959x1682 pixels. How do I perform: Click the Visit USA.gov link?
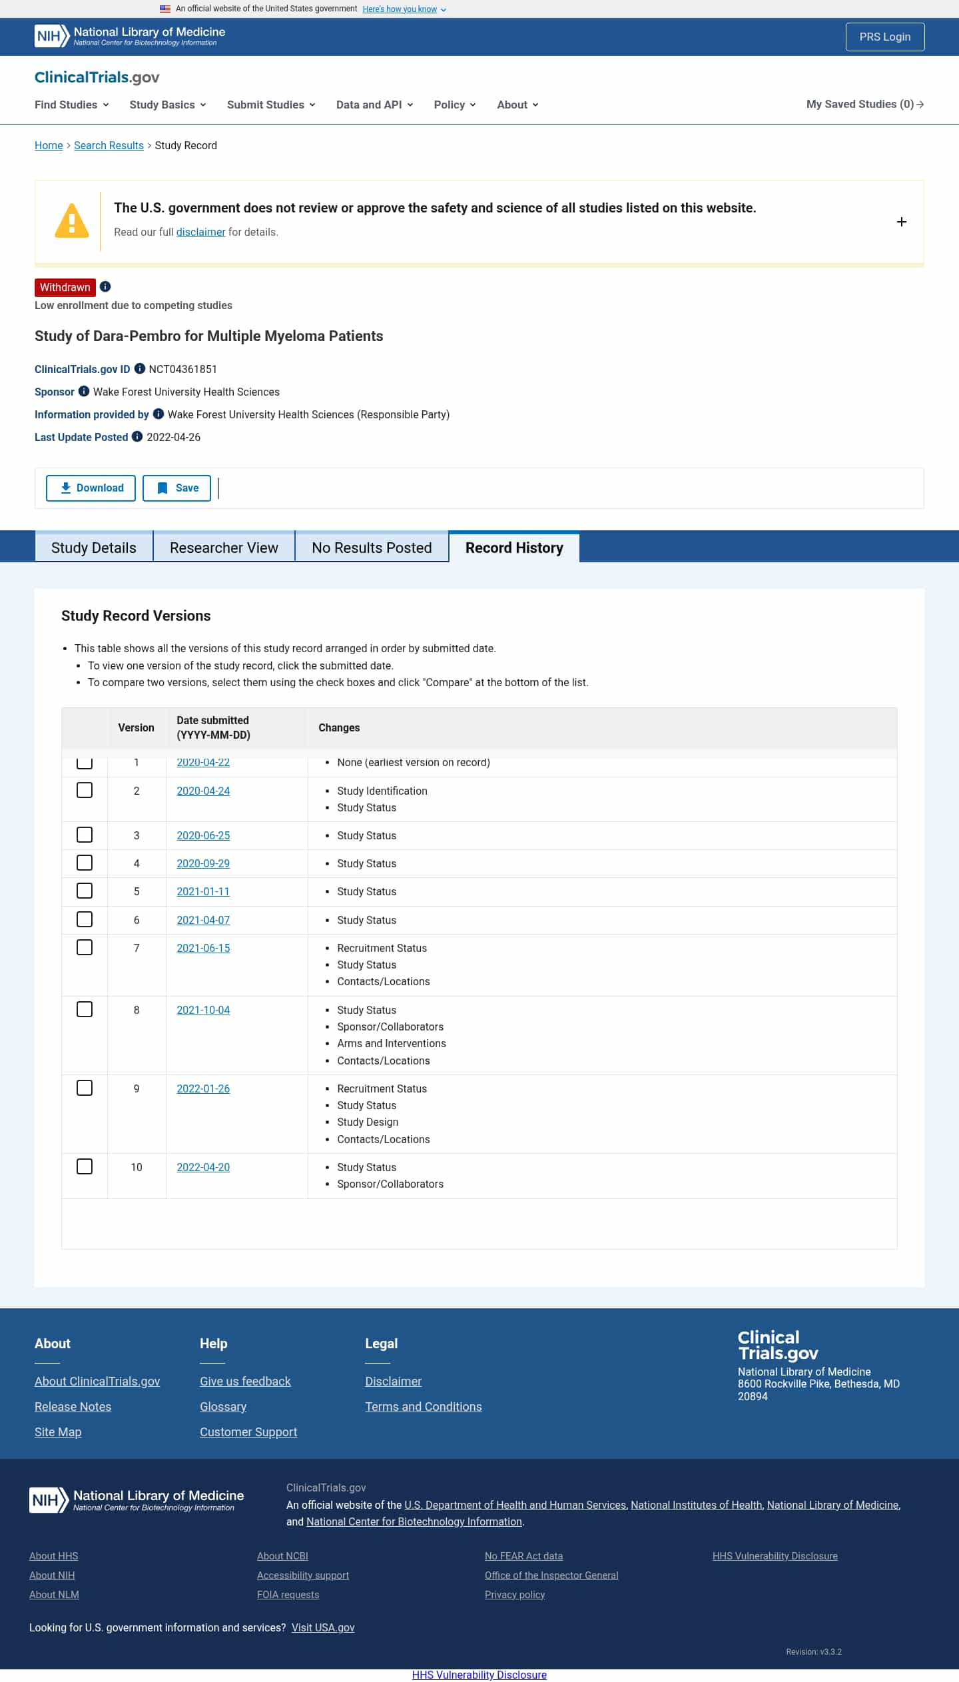point(323,1627)
